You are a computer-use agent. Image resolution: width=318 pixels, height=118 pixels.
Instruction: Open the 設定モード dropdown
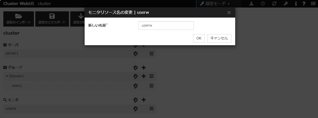tap(215, 4)
